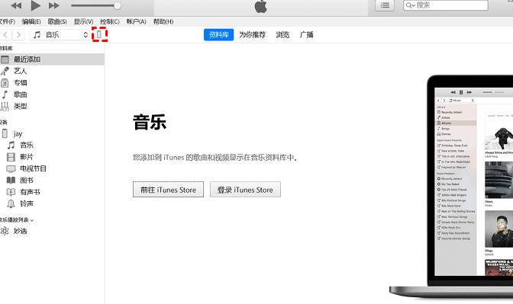Screen dimensions: 513x304
Task: Open 铃声 under the jay device
Action: 27,203
